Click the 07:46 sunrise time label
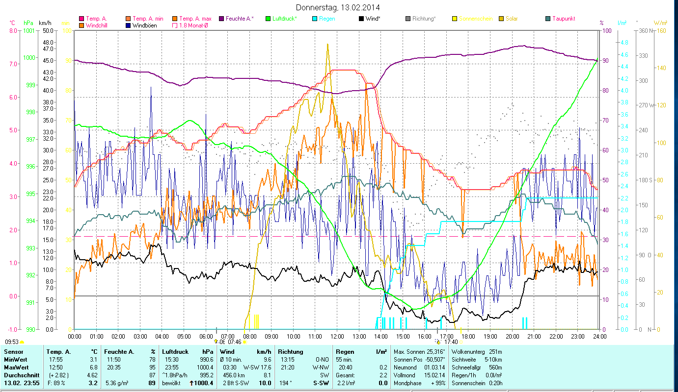678x392 pixels. 235,342
